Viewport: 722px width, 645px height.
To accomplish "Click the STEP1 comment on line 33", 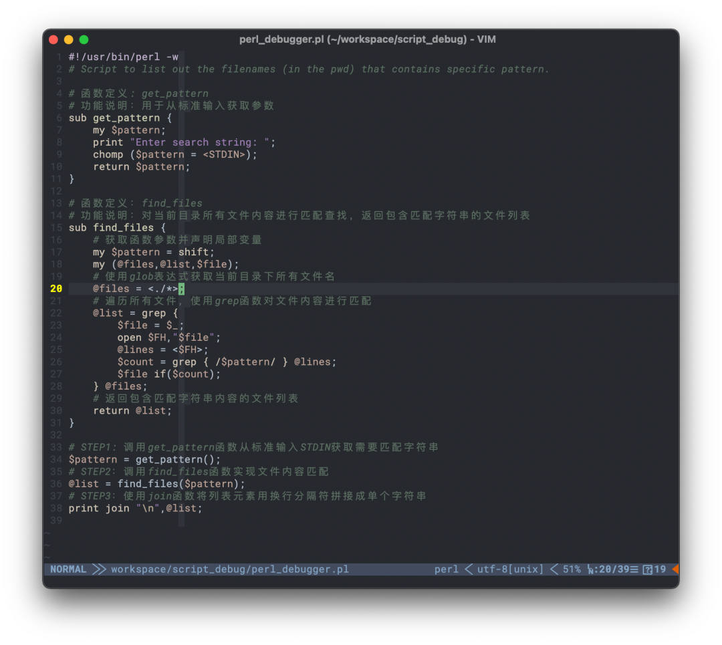I will click(253, 447).
